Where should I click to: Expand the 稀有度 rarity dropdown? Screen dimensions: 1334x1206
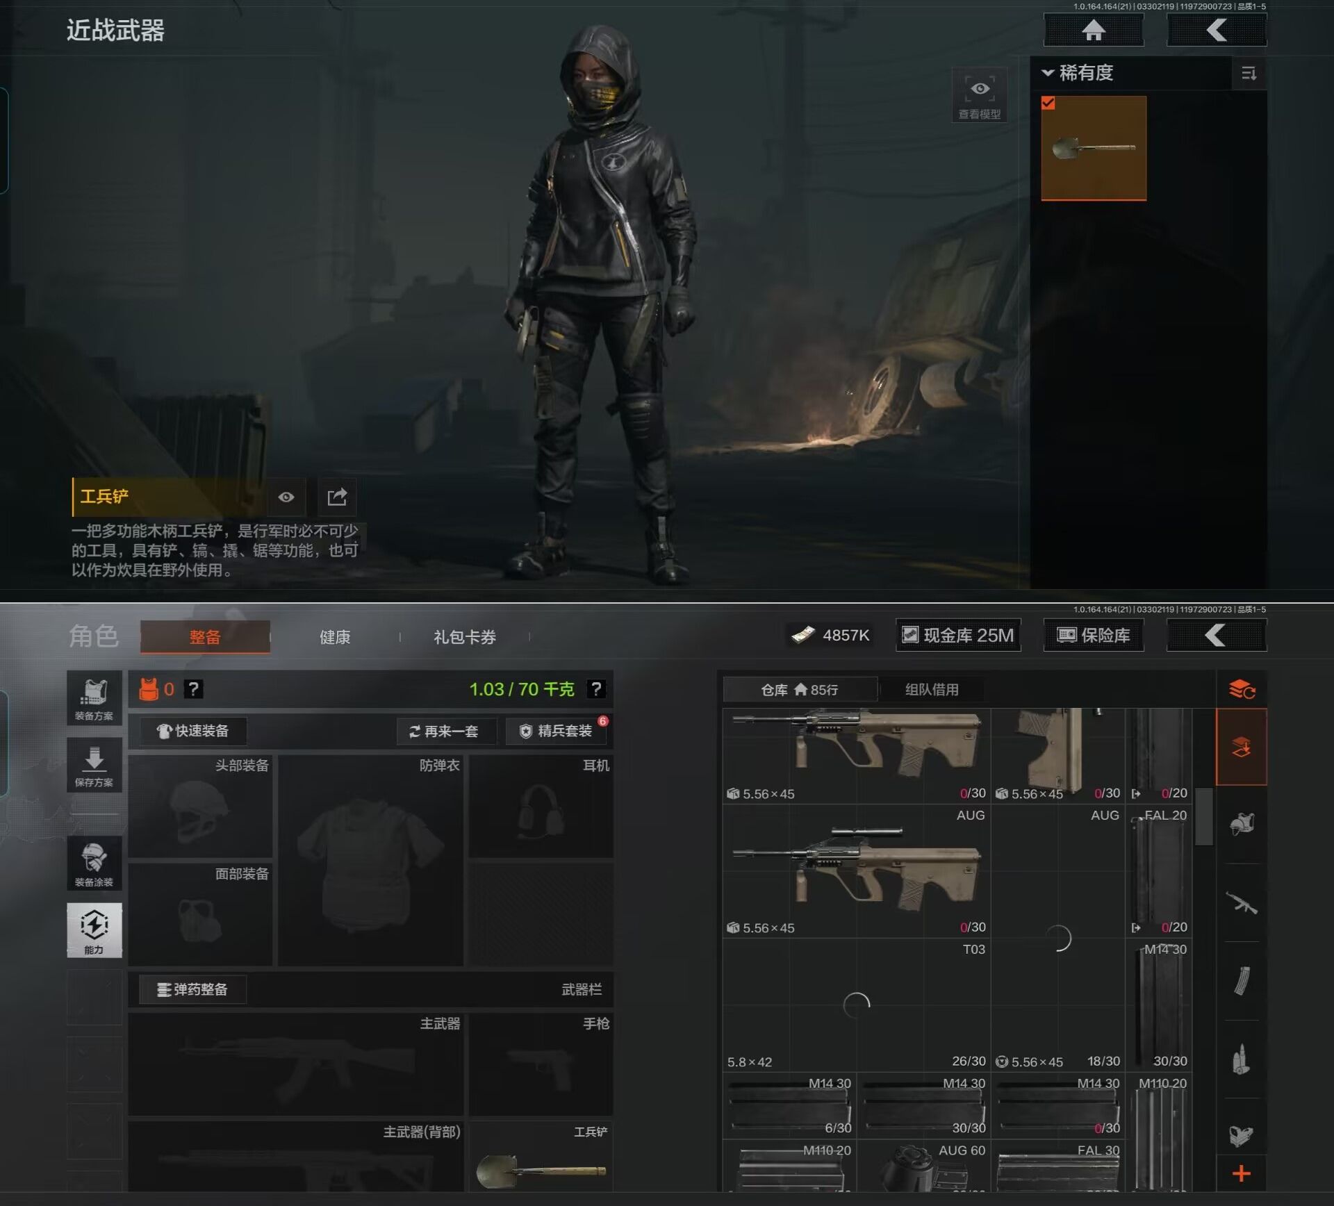coord(1078,73)
